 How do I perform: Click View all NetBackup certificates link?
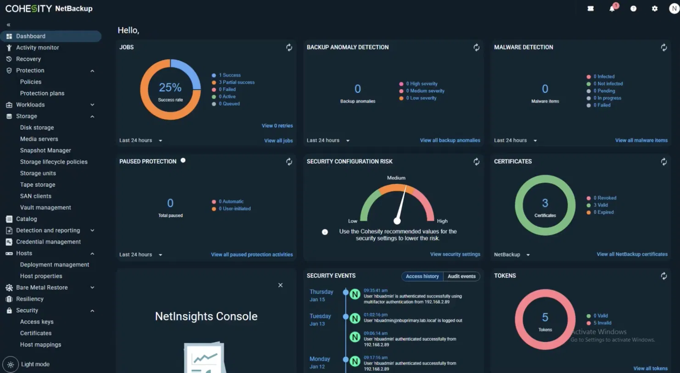(x=632, y=254)
